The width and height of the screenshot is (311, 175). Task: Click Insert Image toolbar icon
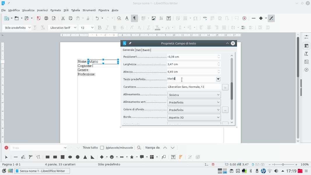tap(154, 18)
